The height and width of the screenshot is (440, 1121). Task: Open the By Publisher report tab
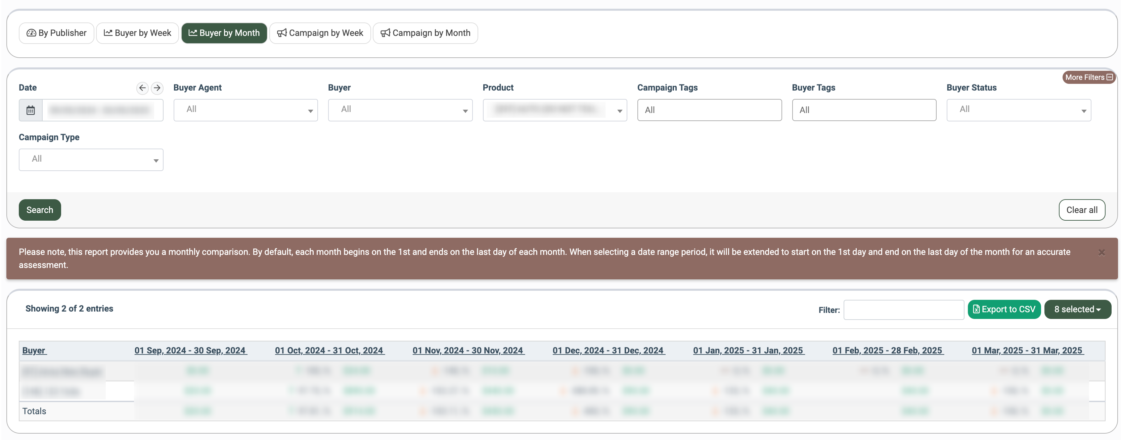(x=56, y=33)
